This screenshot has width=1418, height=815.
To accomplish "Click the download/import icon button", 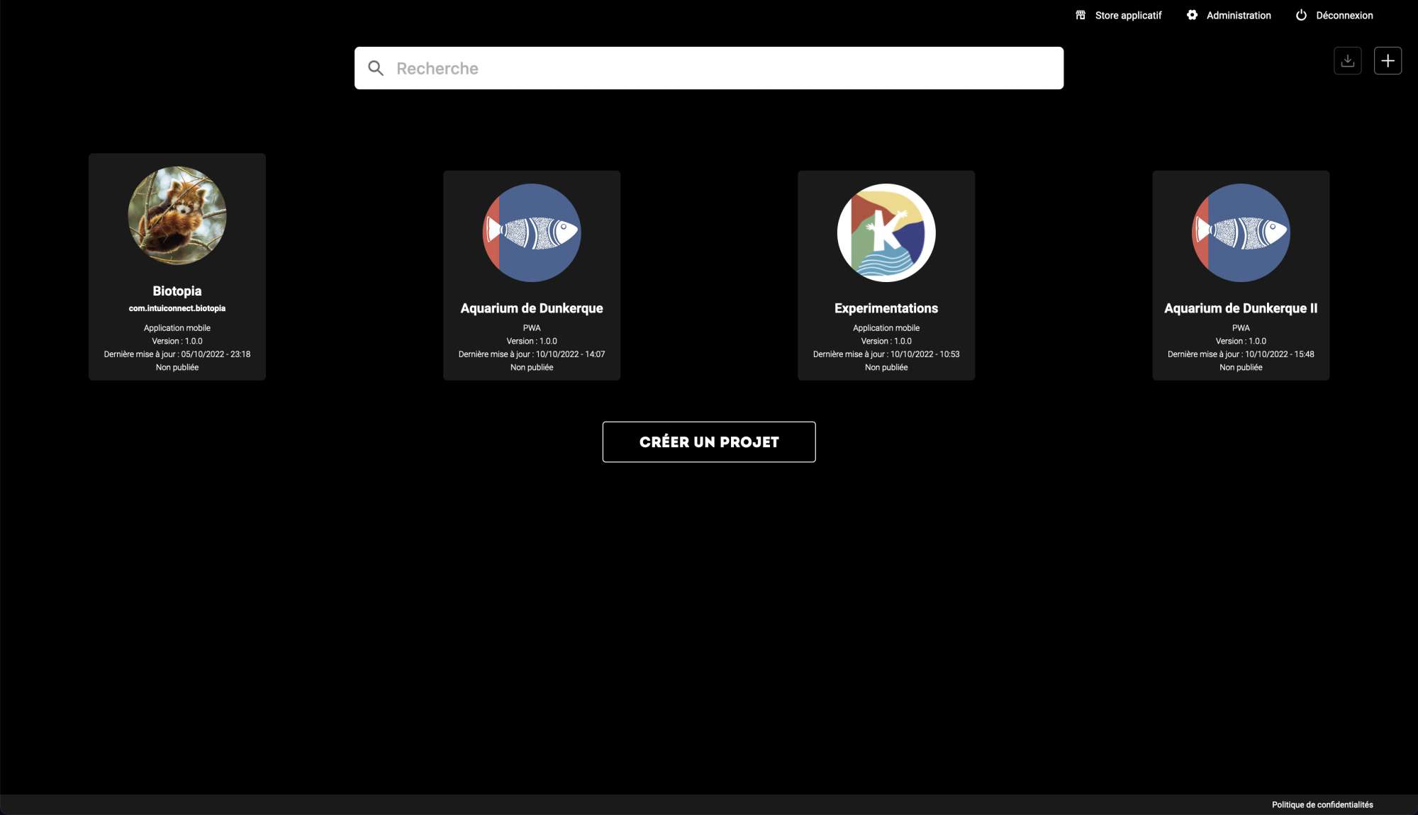I will (x=1347, y=61).
